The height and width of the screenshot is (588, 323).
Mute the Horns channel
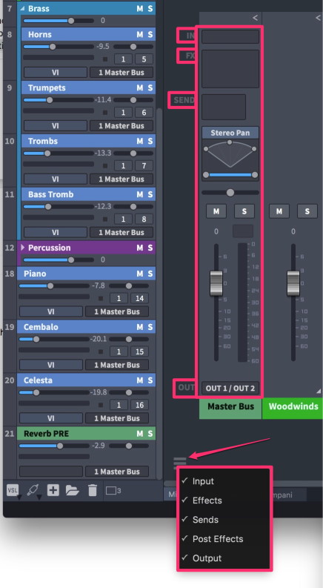pos(139,35)
